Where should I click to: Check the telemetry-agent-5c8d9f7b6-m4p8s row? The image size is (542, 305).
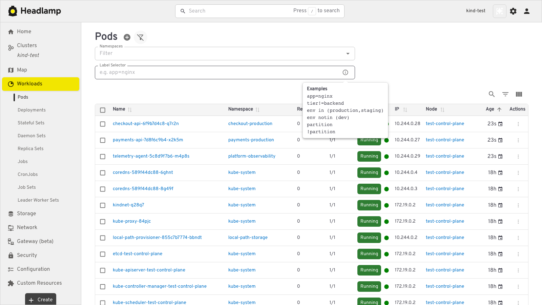(103, 157)
